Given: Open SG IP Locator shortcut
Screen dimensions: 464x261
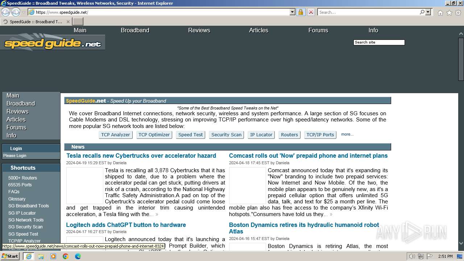Looking at the screenshot, I should [22, 213].
